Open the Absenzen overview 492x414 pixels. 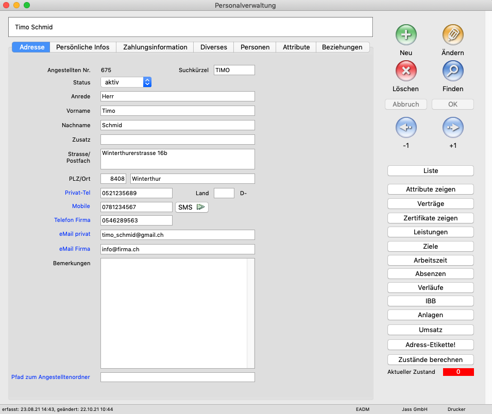[430, 273]
